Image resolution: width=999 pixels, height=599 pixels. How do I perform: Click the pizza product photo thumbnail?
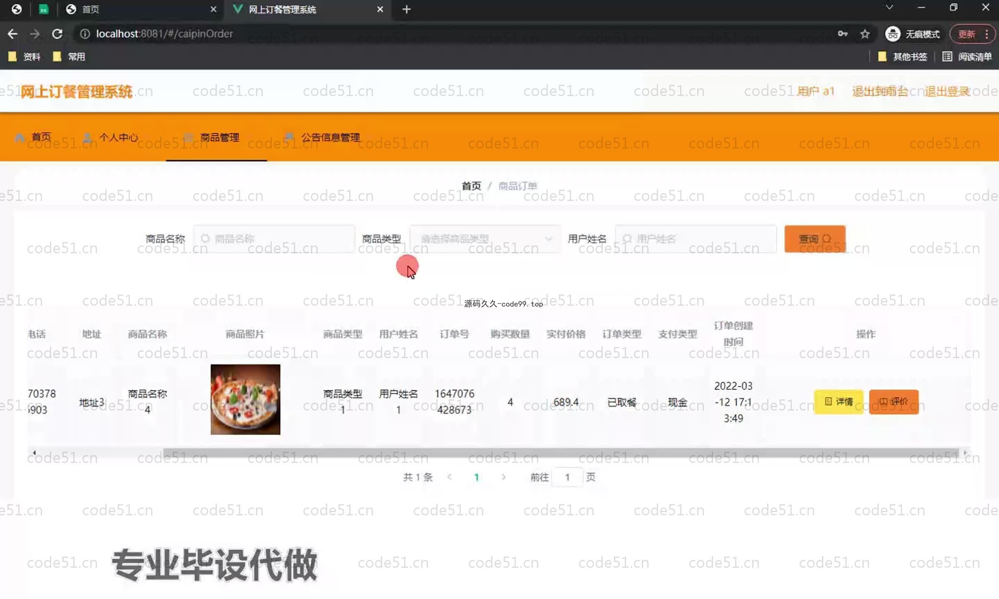click(245, 399)
